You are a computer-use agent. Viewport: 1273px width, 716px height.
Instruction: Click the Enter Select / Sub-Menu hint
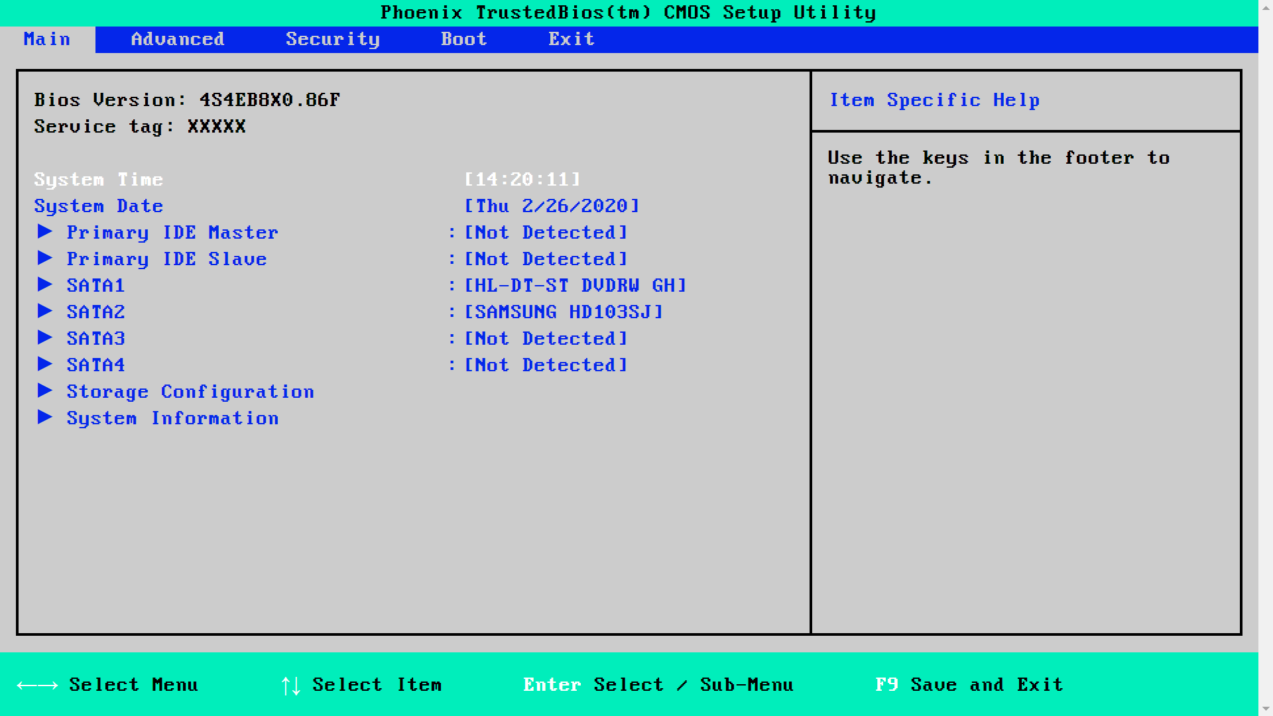click(658, 685)
